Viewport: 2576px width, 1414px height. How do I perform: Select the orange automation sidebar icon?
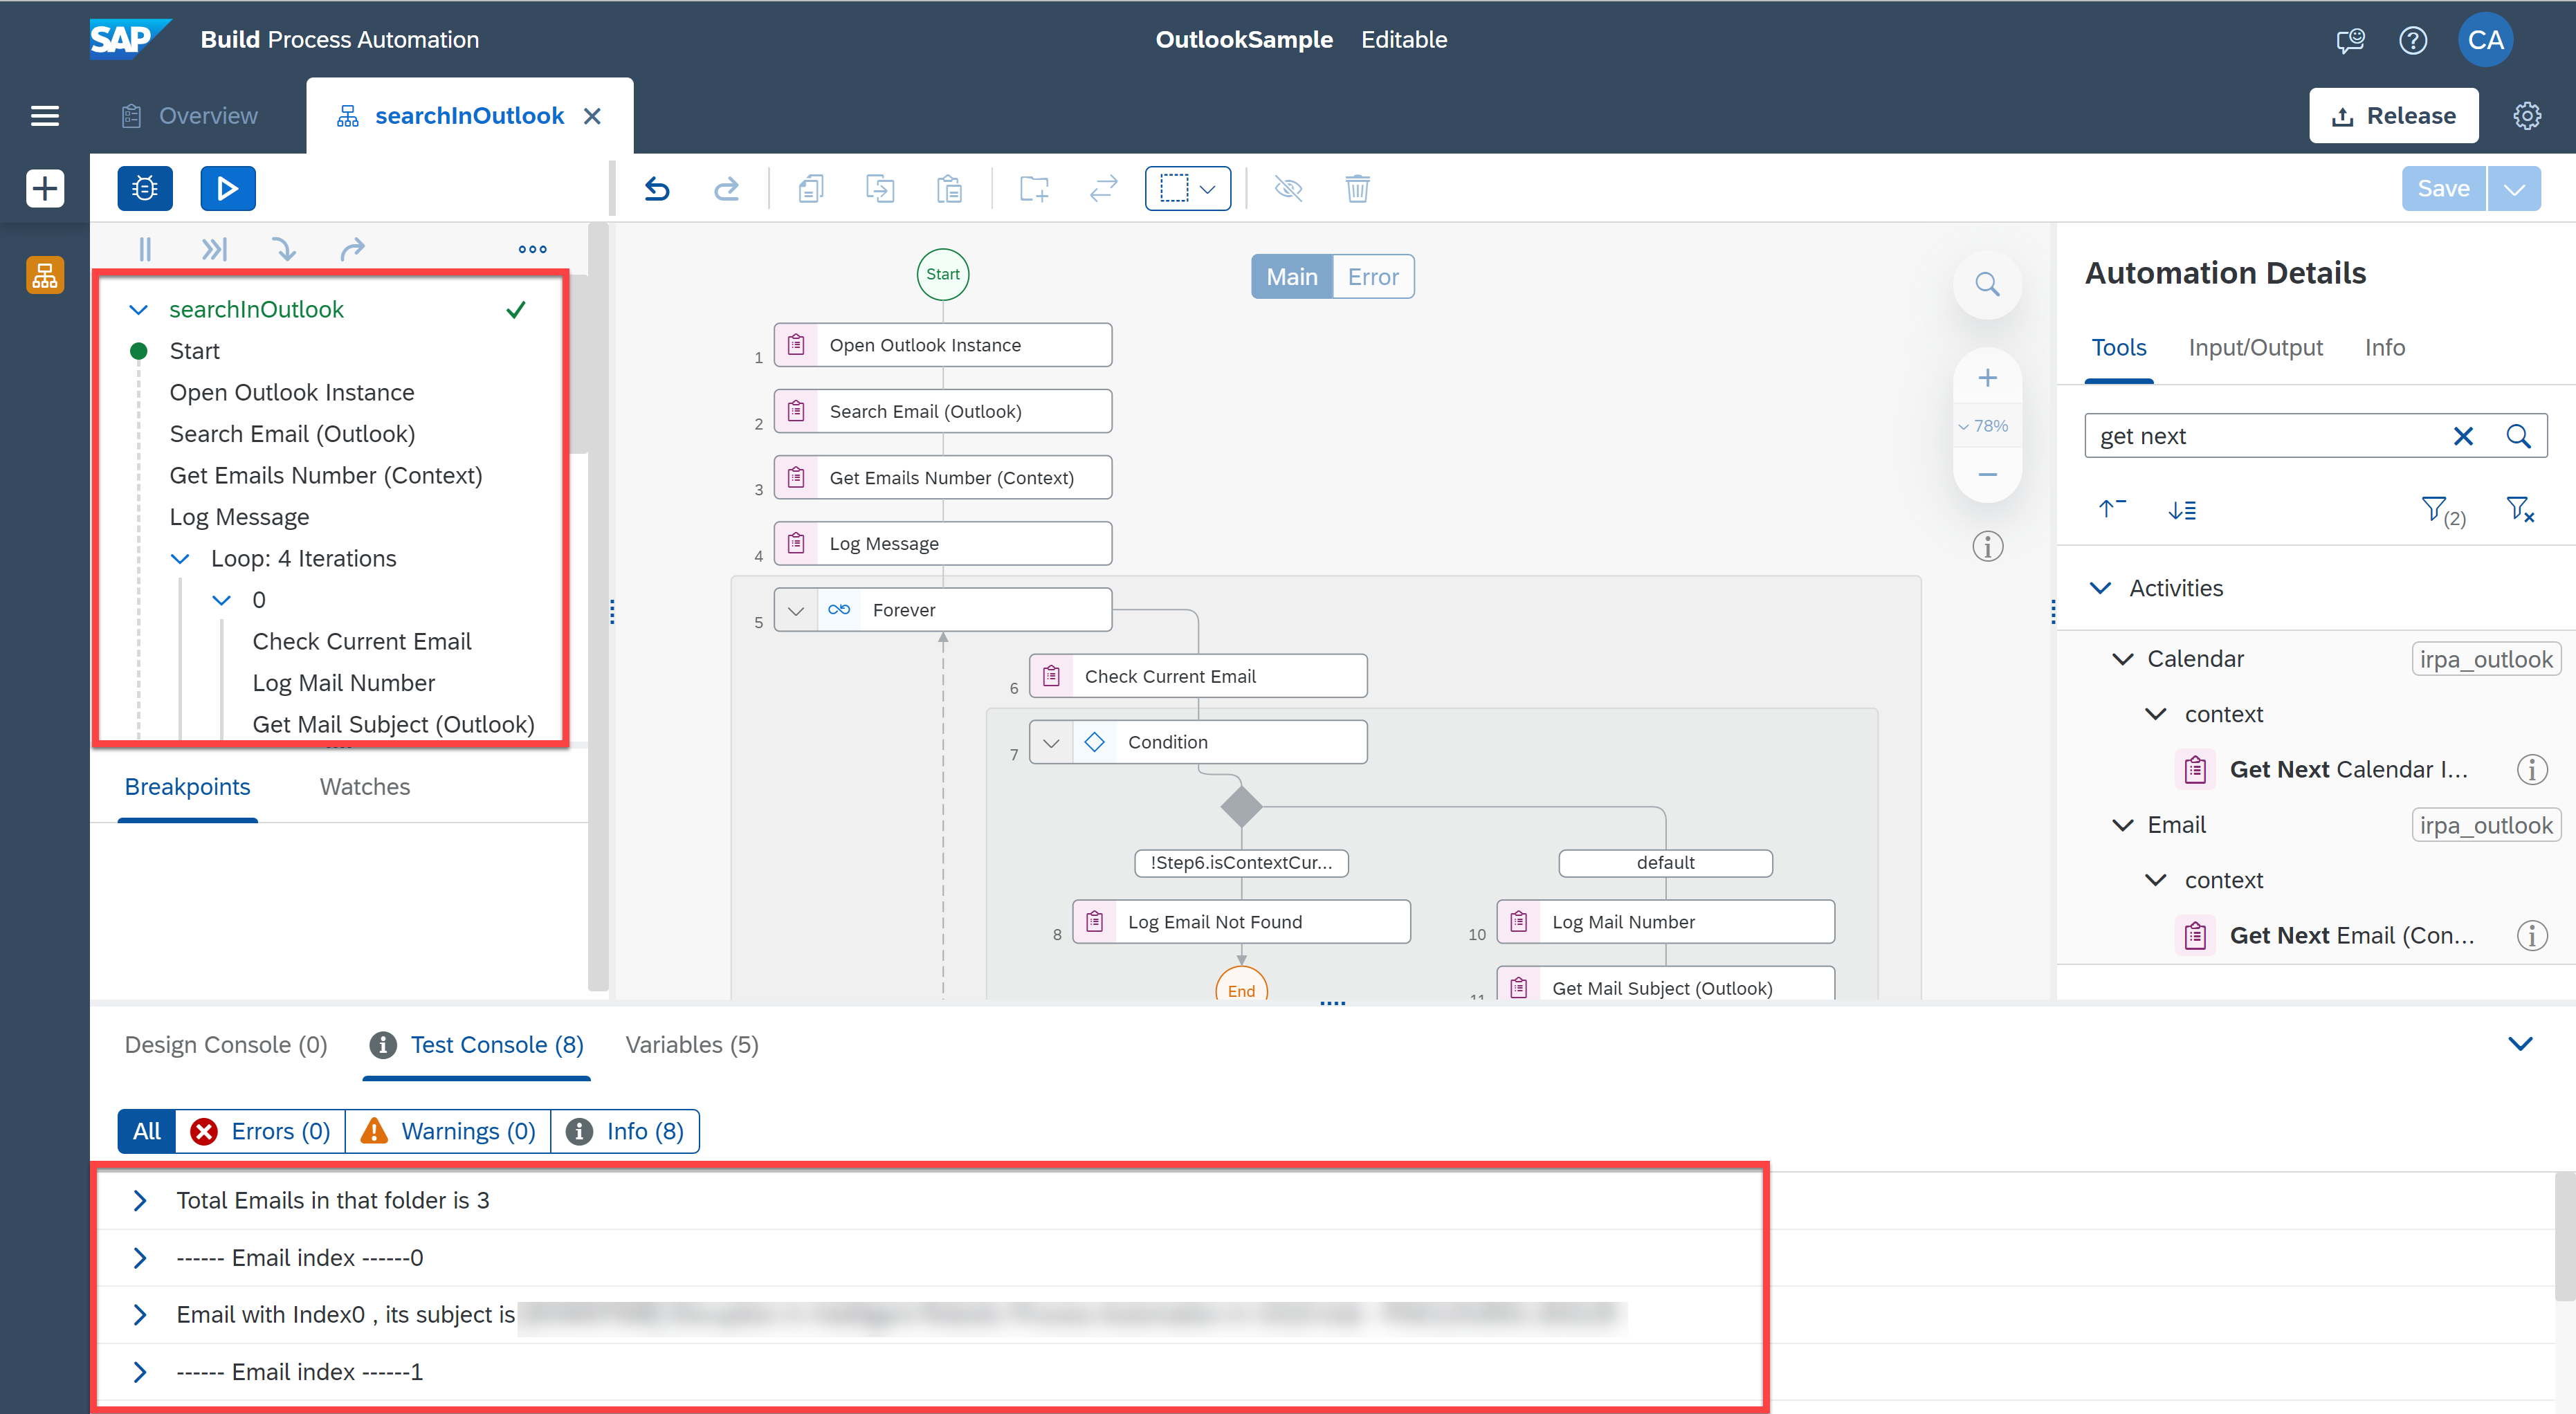pyautogui.click(x=45, y=275)
